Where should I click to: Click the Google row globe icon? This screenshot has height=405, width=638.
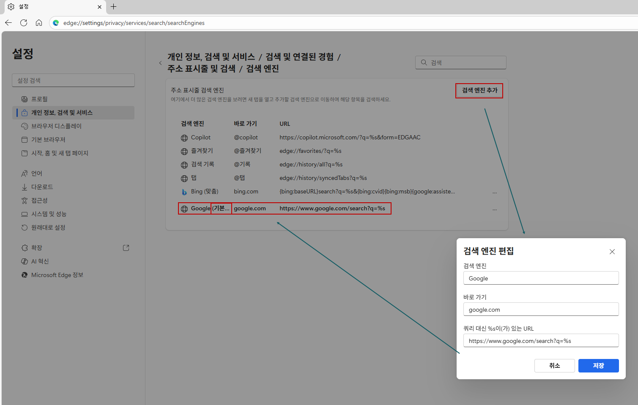(x=184, y=209)
